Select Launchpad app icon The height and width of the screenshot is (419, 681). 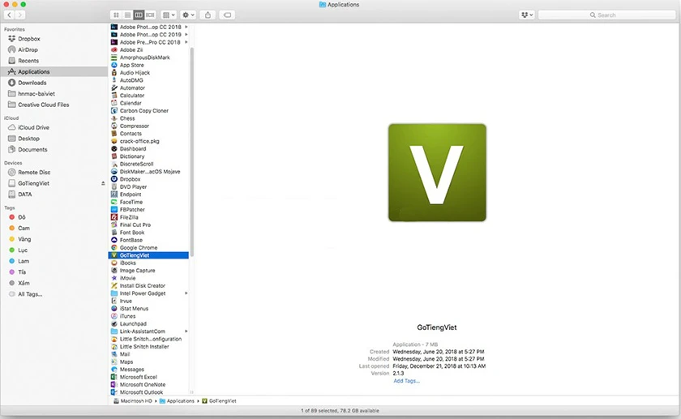pyautogui.click(x=114, y=323)
